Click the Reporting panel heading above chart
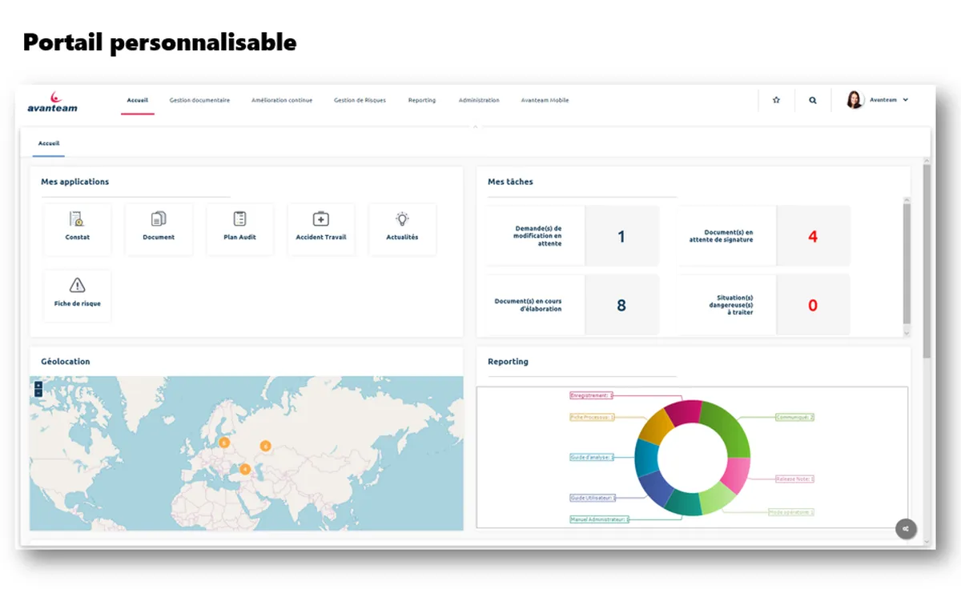The height and width of the screenshot is (601, 961). click(508, 362)
